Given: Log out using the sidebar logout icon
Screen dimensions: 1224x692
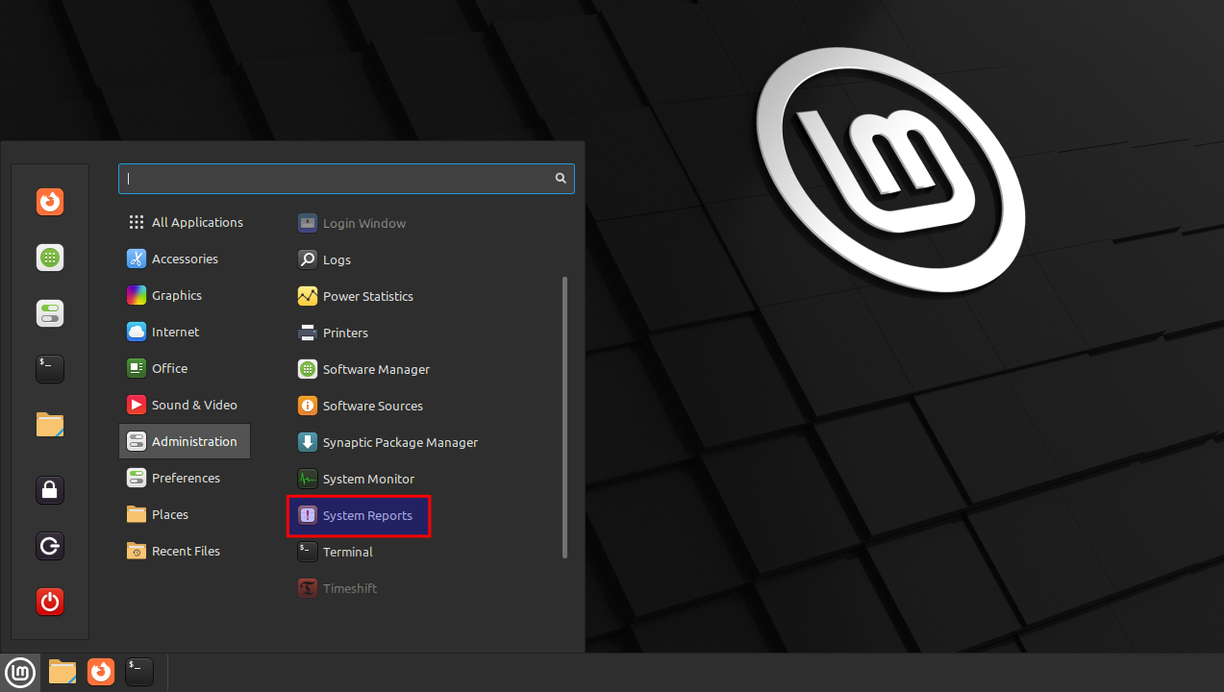Looking at the screenshot, I should tap(50, 547).
